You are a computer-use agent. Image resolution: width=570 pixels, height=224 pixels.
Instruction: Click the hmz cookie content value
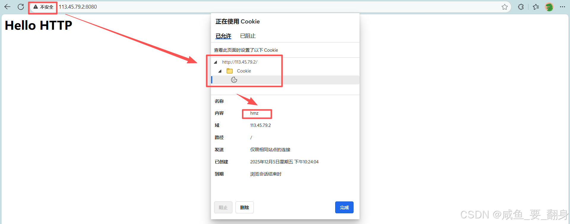[254, 113]
